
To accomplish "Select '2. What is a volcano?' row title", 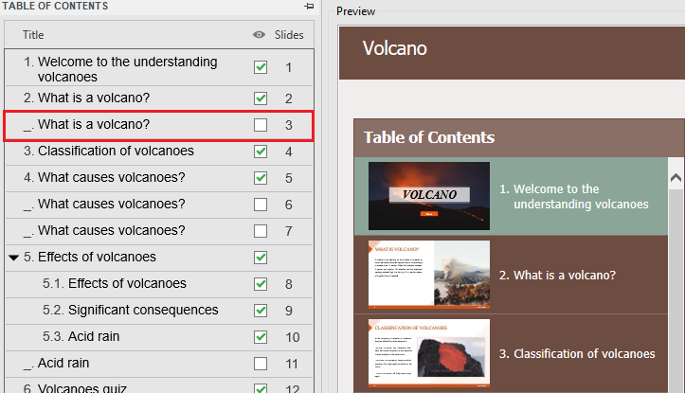I will pos(86,98).
